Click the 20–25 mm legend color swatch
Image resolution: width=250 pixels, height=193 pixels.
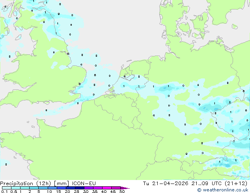(x=70, y=188)
